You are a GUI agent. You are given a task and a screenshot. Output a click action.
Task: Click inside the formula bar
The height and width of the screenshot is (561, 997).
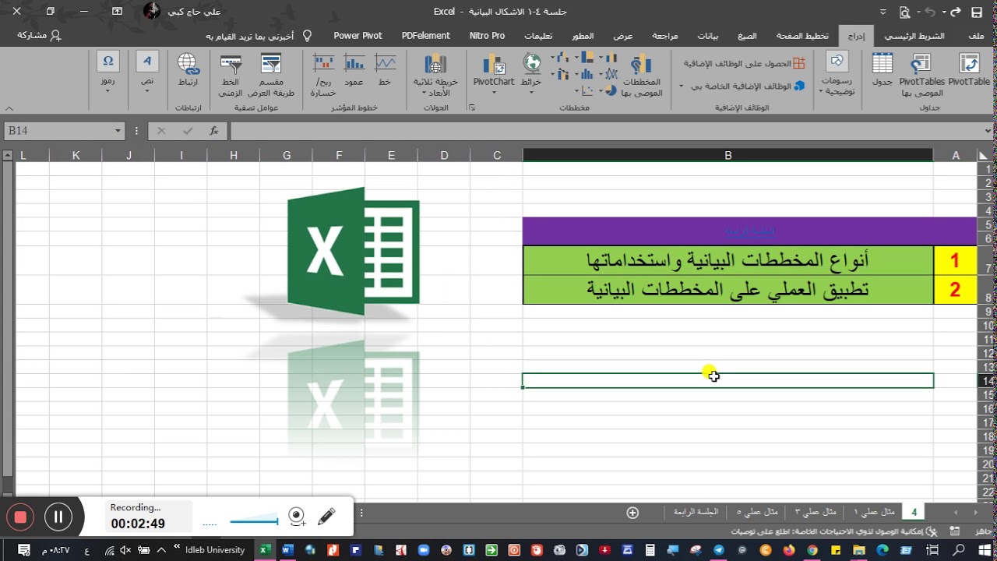pyautogui.click(x=606, y=131)
